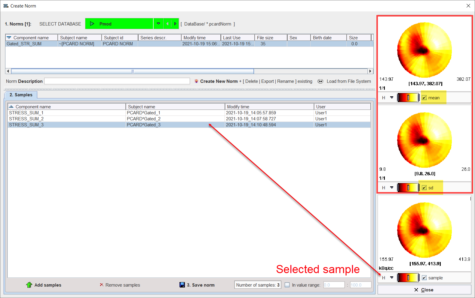Go to previous database with left arrow
Viewport: 475px width, 298px height.
[167, 24]
